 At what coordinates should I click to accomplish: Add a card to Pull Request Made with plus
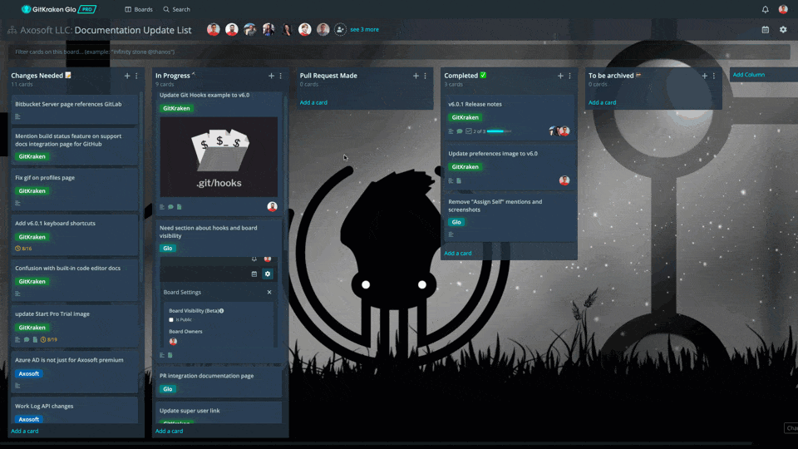pyautogui.click(x=416, y=76)
